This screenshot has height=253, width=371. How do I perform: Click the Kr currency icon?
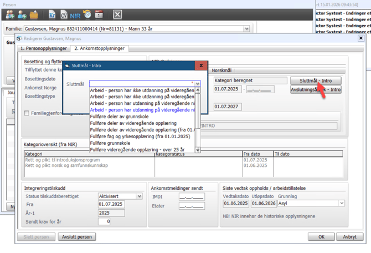pyautogui.click(x=51, y=14)
